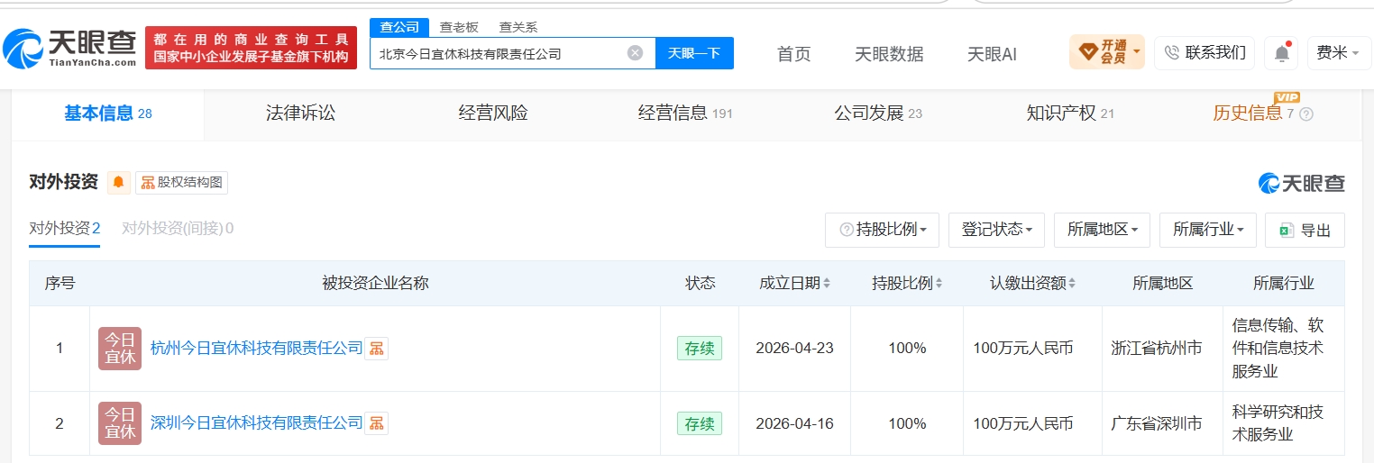Open the 深圳今日宜休科技有限责任公司 link
1374x463 pixels.
click(257, 423)
